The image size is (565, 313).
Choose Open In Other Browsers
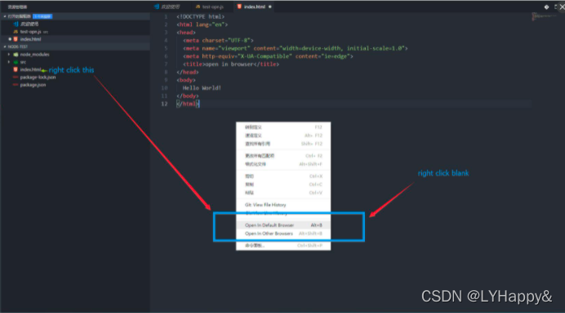283,234
